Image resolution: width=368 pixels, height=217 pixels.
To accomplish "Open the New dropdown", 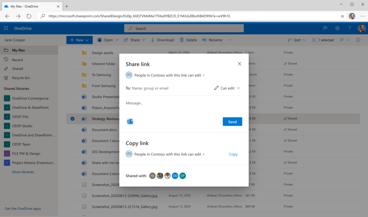I will click(79, 40).
